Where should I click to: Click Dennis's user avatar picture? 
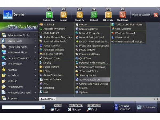tap(8, 15)
